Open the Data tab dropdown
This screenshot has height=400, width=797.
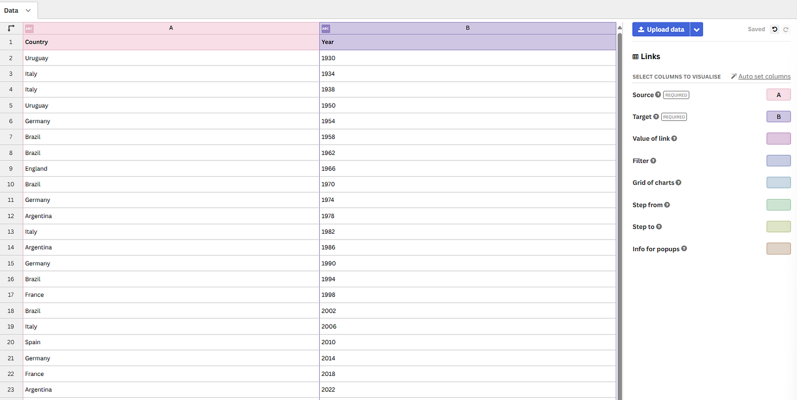coord(28,10)
